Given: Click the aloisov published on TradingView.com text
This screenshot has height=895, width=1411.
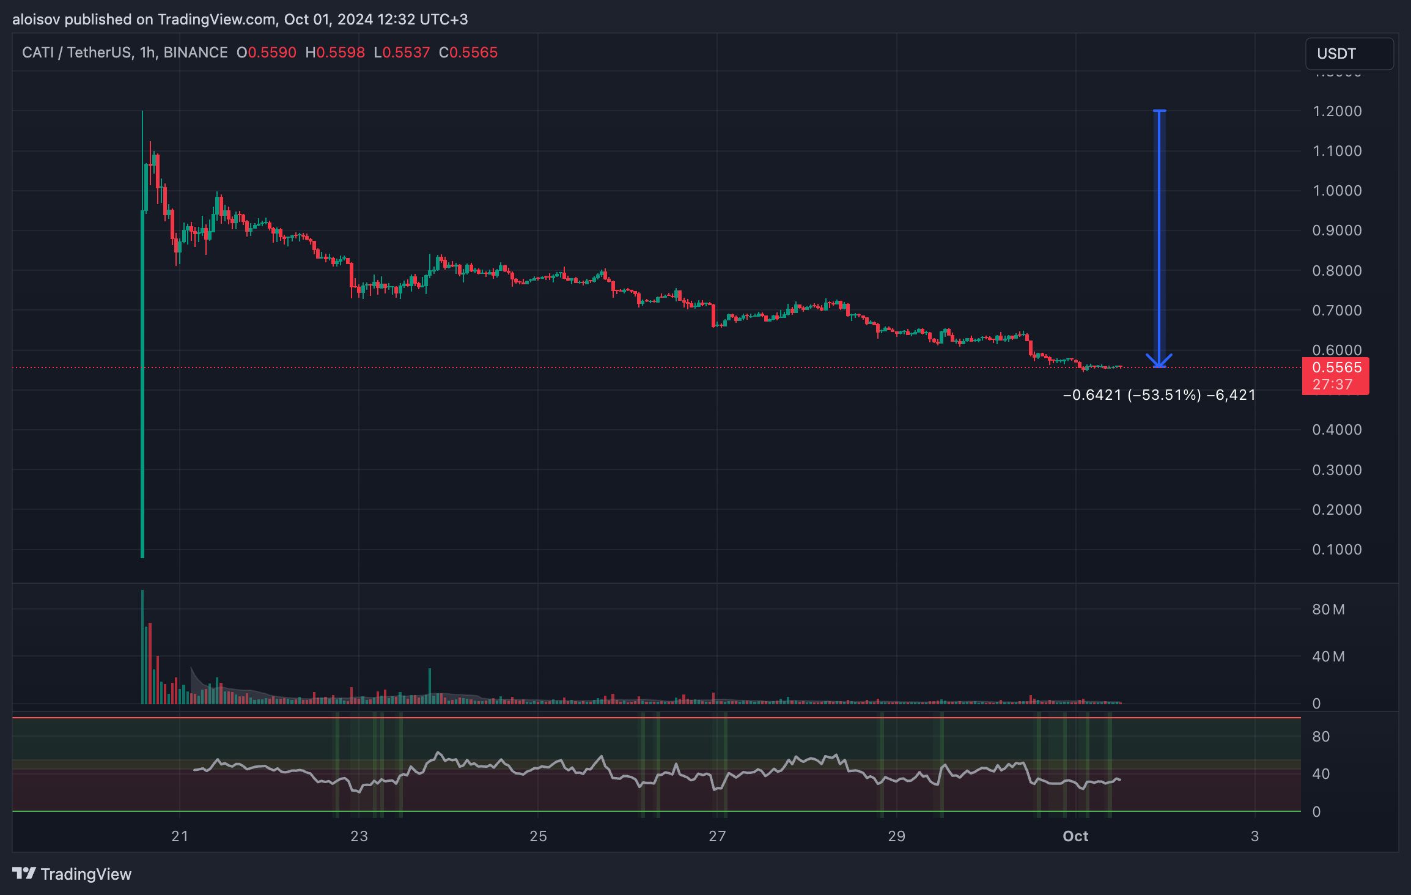Looking at the screenshot, I should pos(144,20).
